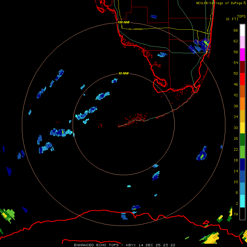Click the '100 NMI' range ring label
Image resolution: width=247 pixels, height=247 pixels.
click(x=123, y=22)
